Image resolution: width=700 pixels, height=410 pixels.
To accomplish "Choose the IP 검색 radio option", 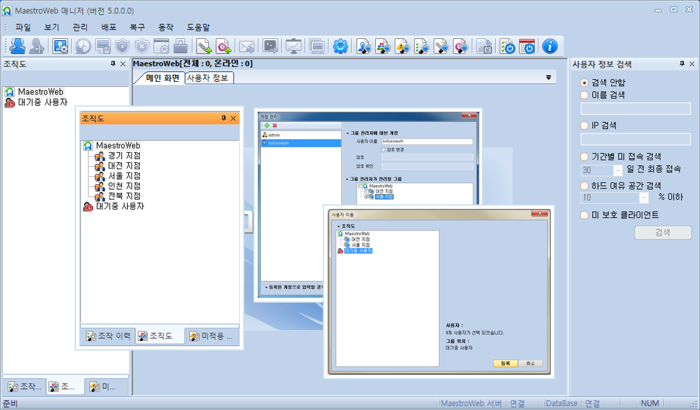I will [585, 126].
